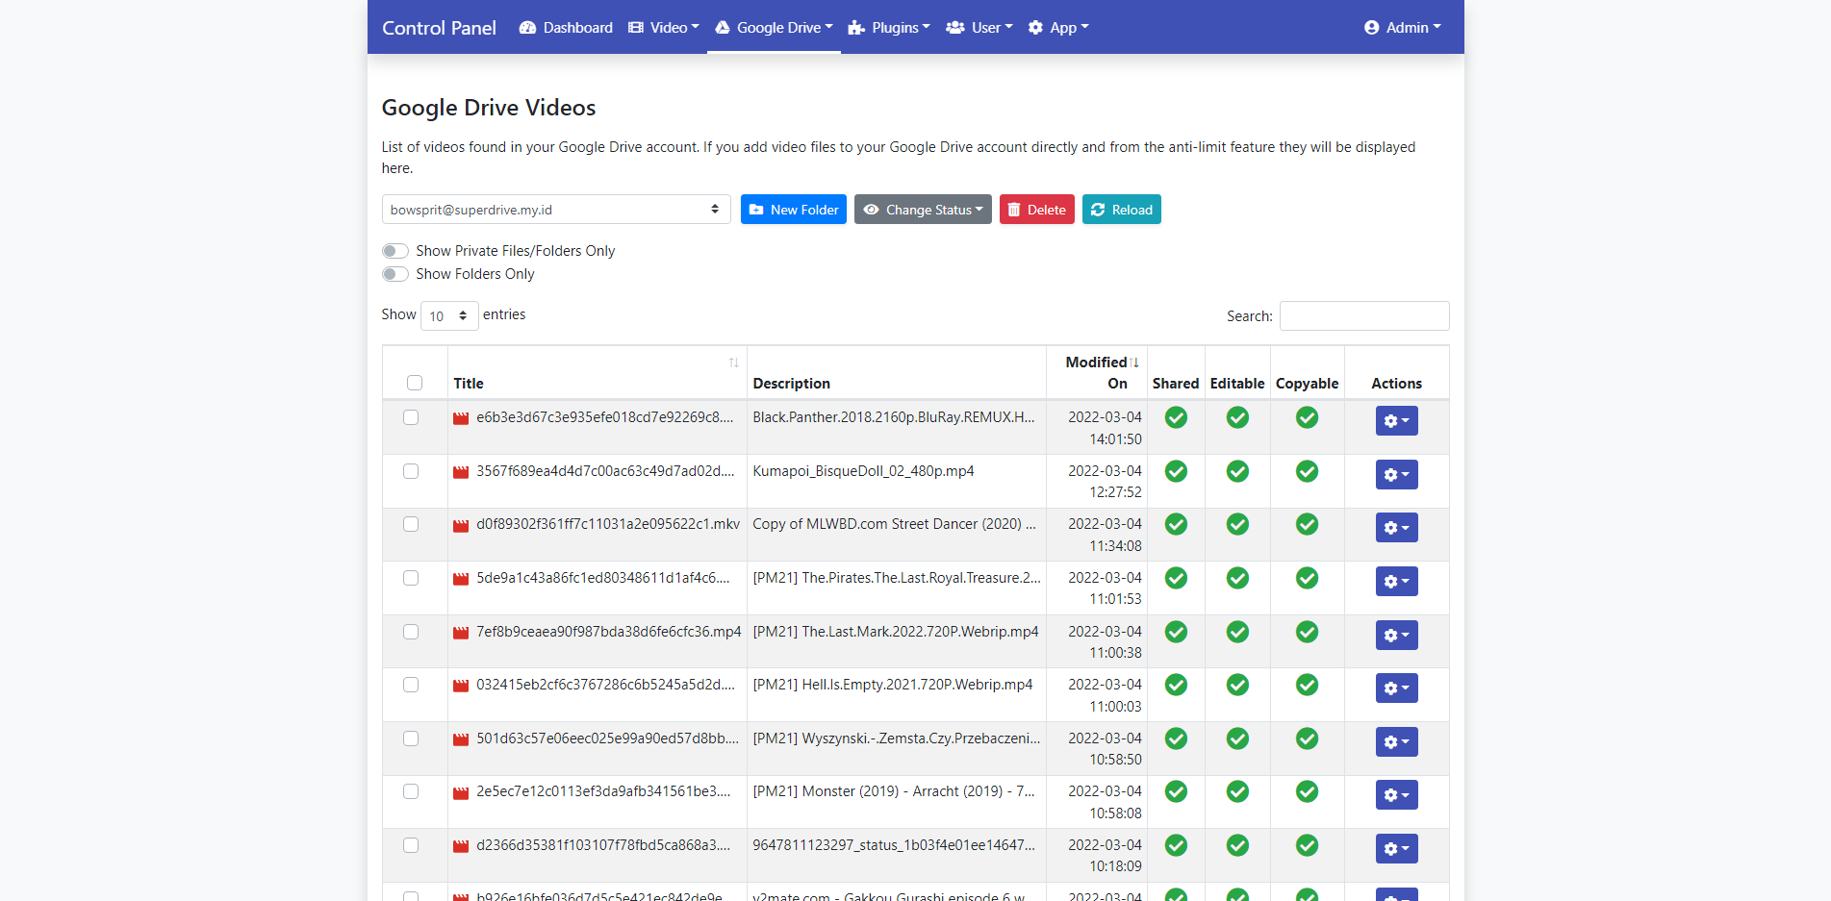Image resolution: width=1831 pixels, height=901 pixels.
Task: Click the New Folder button
Action: pos(794,210)
